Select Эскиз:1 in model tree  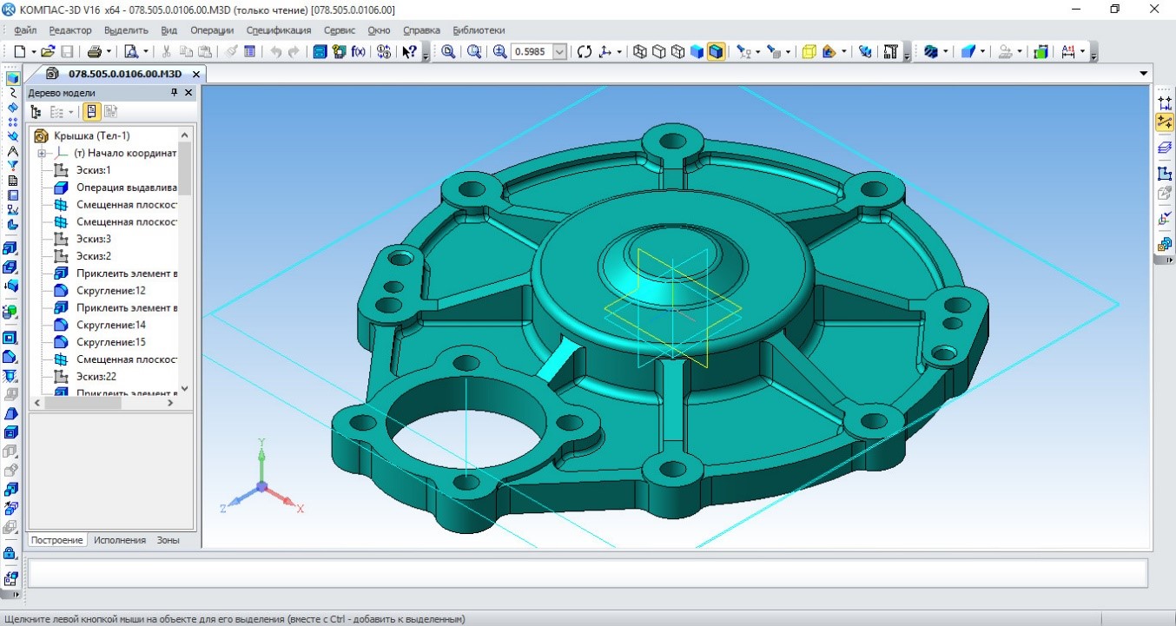click(x=94, y=170)
